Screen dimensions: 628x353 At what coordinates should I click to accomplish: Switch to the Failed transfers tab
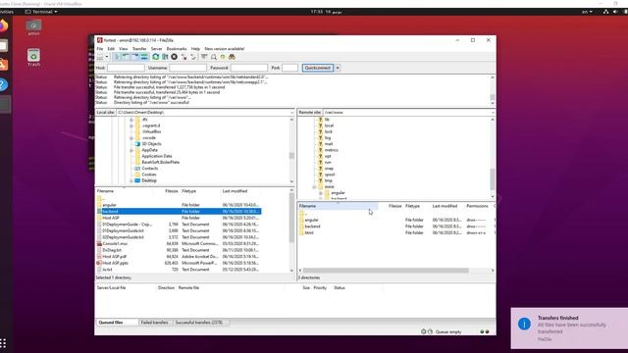click(155, 323)
